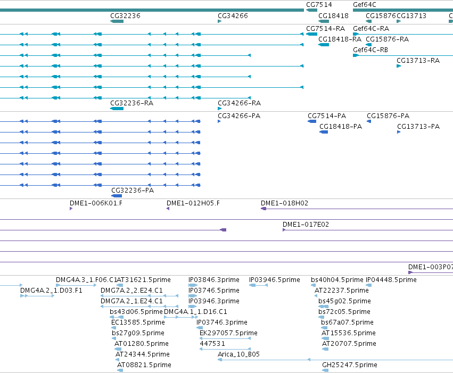Click the Gef64C-RB transcript label

(370, 50)
